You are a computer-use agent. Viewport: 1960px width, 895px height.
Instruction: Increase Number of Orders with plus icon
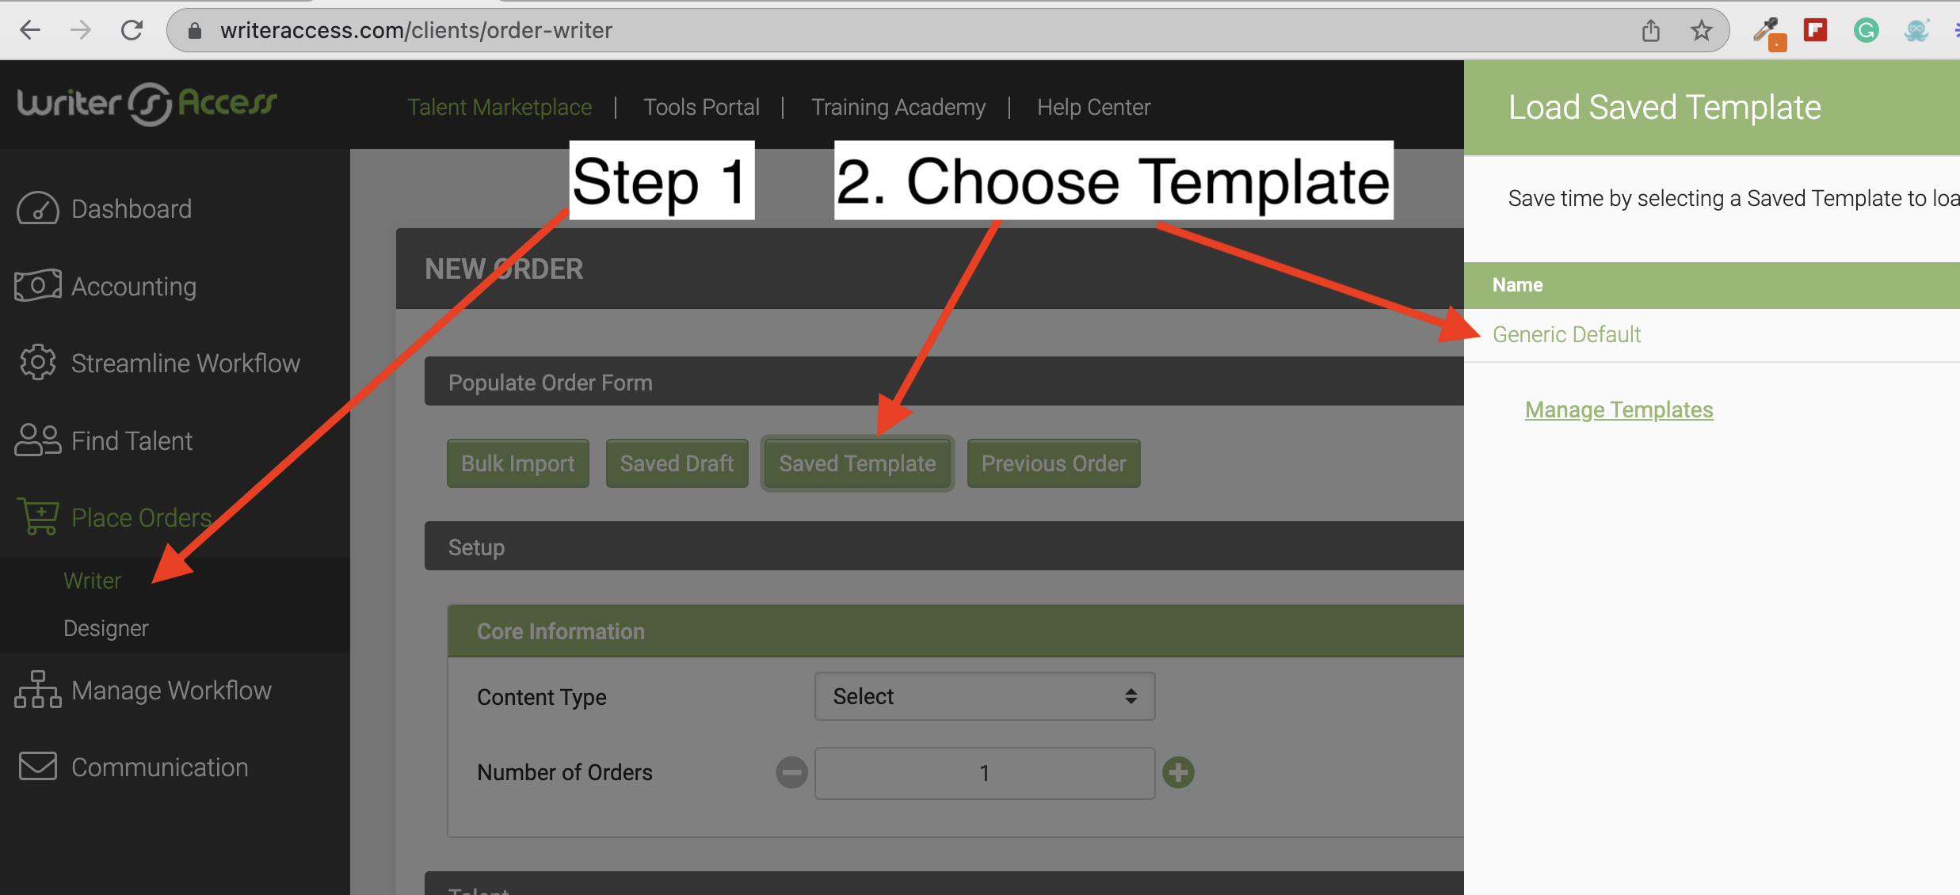coord(1178,772)
